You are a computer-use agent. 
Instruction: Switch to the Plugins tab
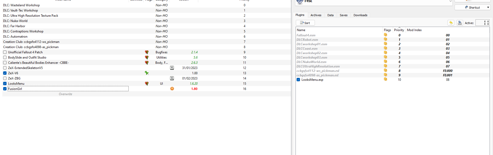[x=300, y=15]
